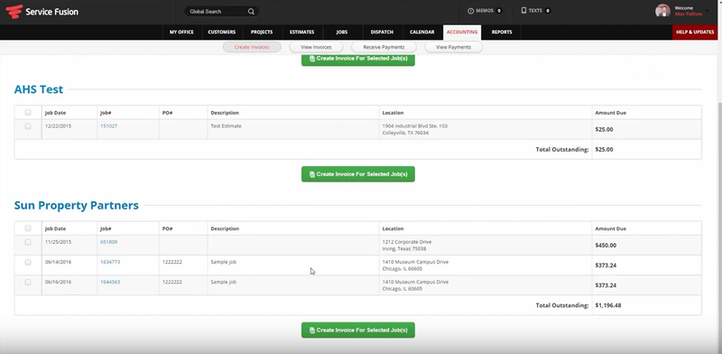Open the My Office menu
This screenshot has height=354, width=722.
[181, 33]
